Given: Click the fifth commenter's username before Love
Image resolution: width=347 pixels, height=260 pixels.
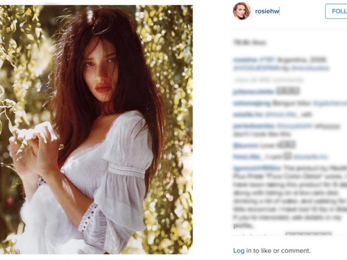Looking at the screenshot, I should 245,146.
